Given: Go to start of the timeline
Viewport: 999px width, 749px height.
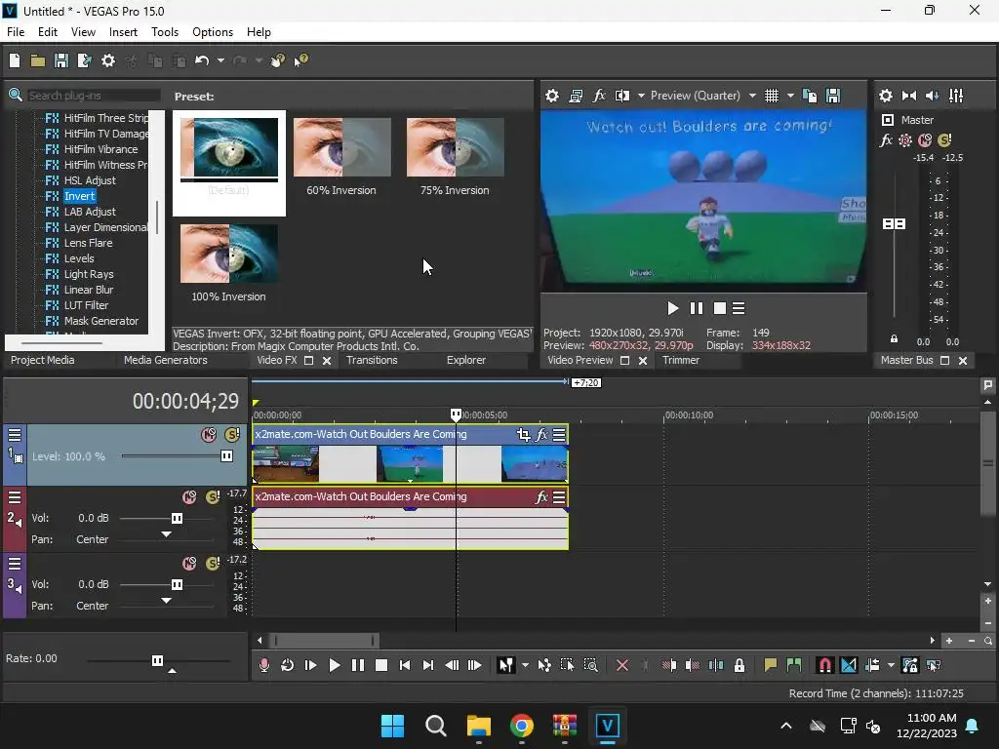Looking at the screenshot, I should coord(405,665).
